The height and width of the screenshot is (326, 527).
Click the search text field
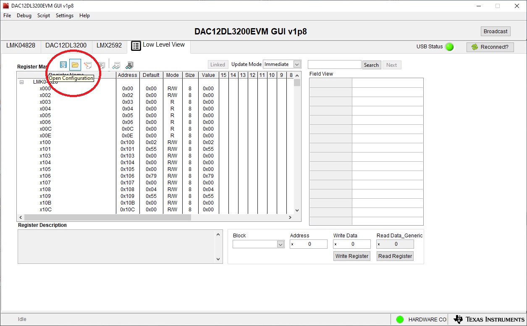point(334,65)
